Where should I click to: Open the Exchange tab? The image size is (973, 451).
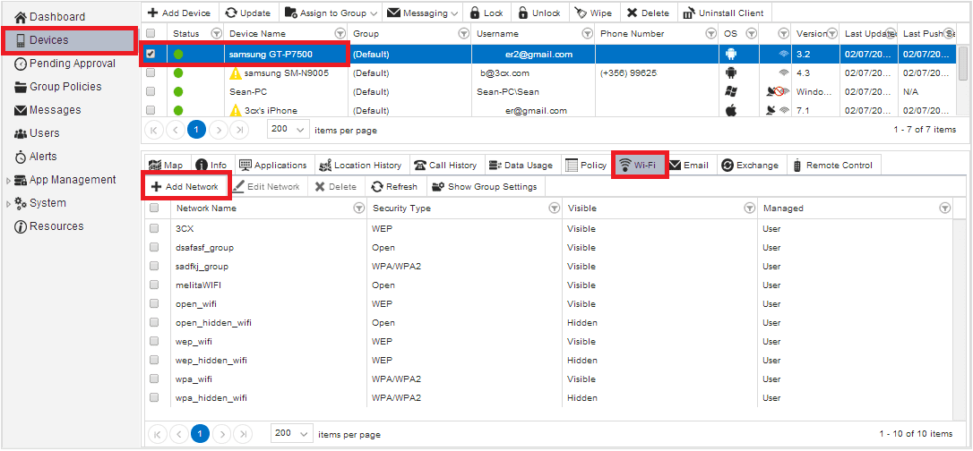coord(751,166)
